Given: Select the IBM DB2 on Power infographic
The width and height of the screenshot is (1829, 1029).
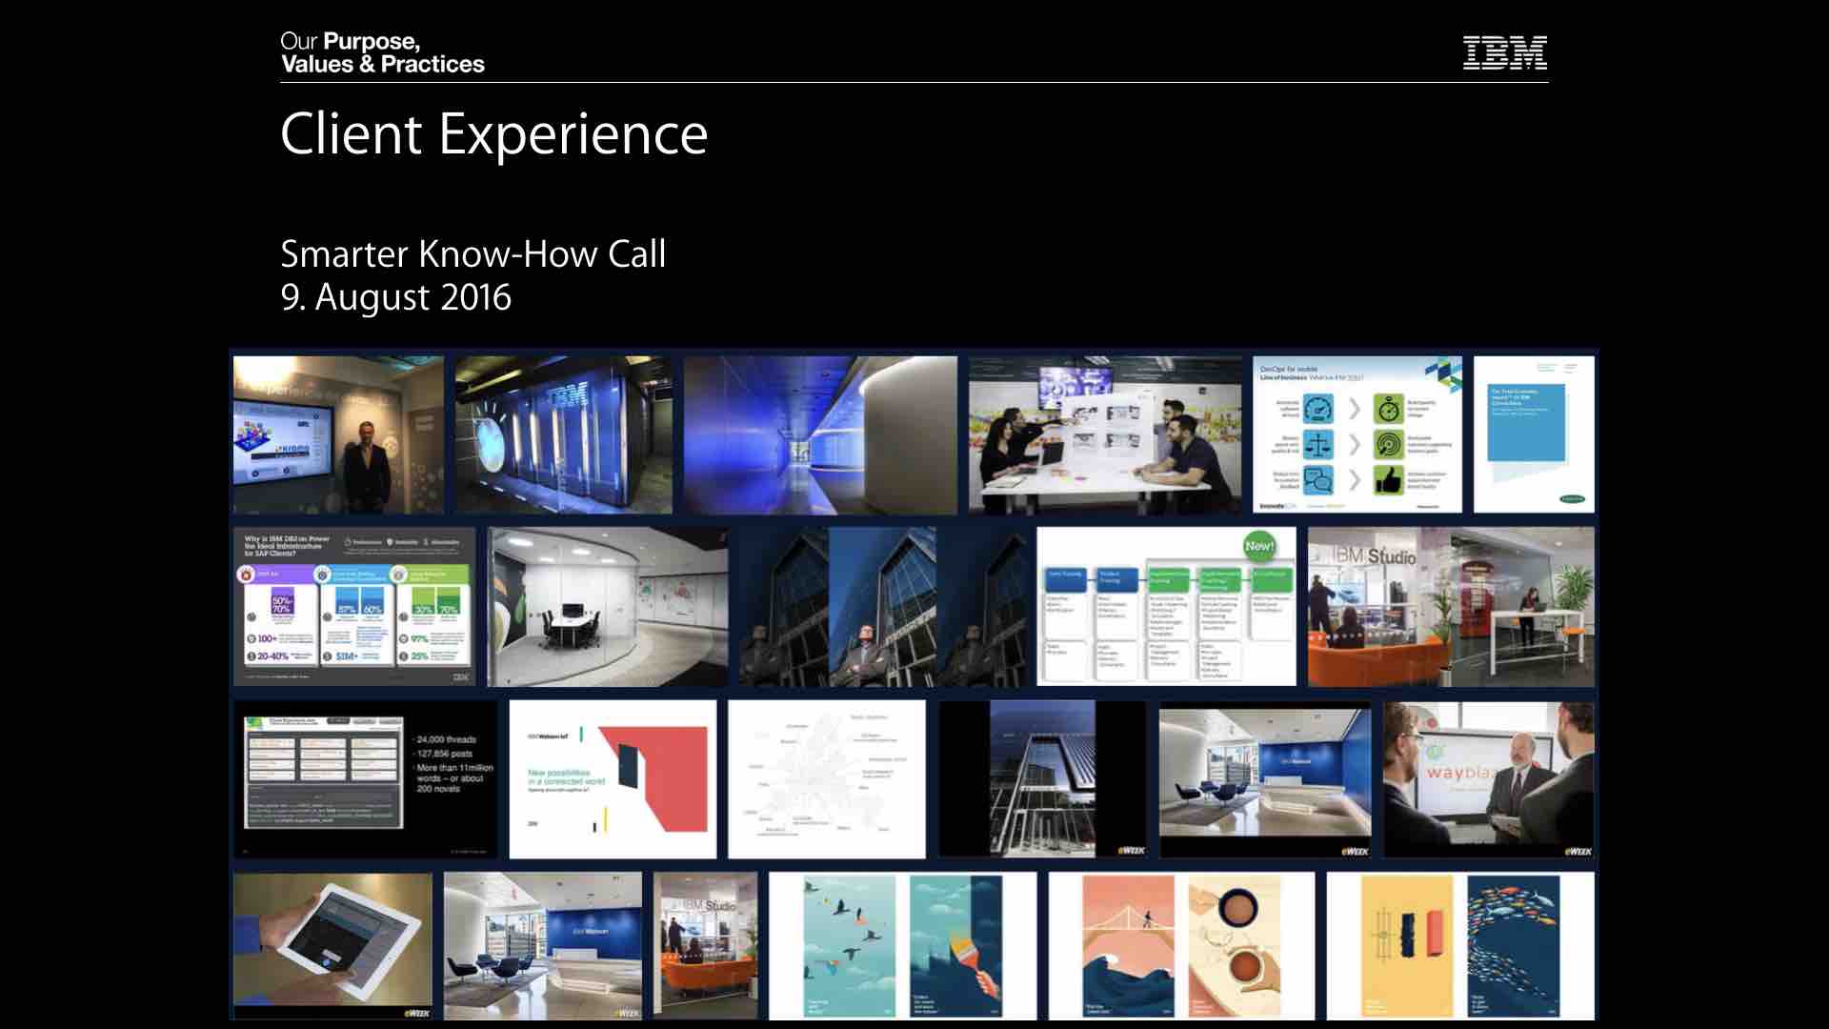Looking at the screenshot, I should 354,606.
